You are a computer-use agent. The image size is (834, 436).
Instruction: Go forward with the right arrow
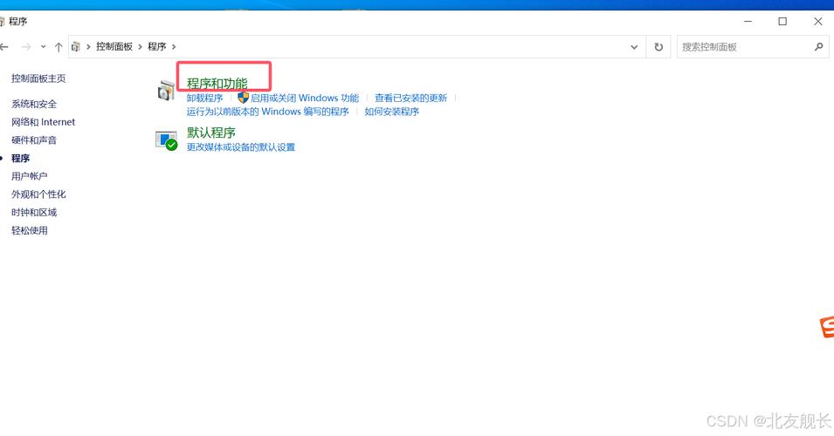(x=25, y=47)
